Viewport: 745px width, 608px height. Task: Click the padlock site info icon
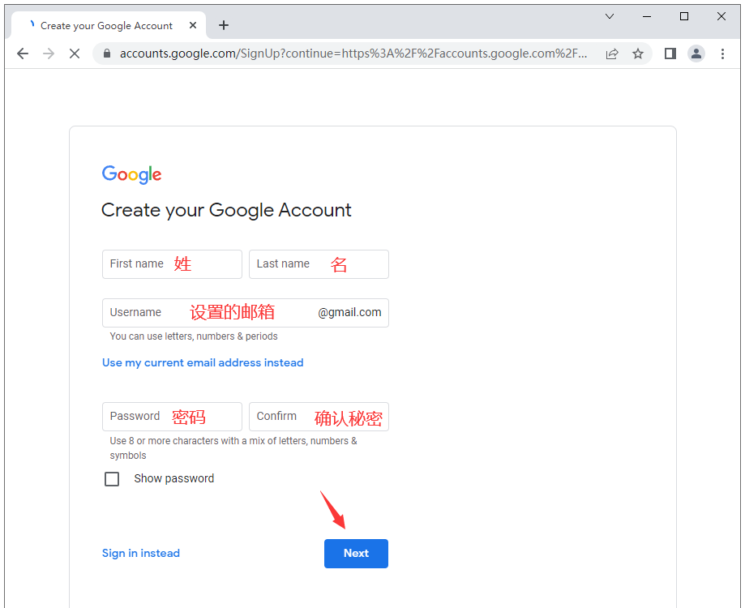tap(106, 54)
